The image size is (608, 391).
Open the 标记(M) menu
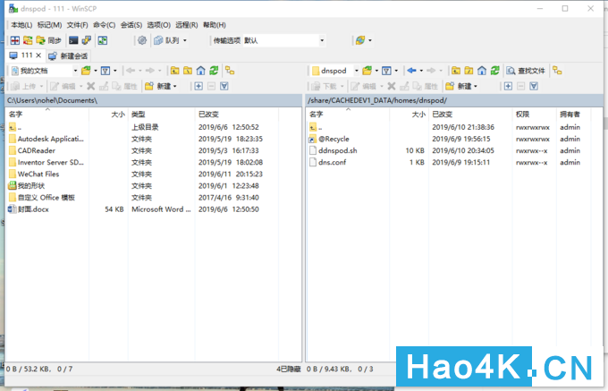[49, 25]
